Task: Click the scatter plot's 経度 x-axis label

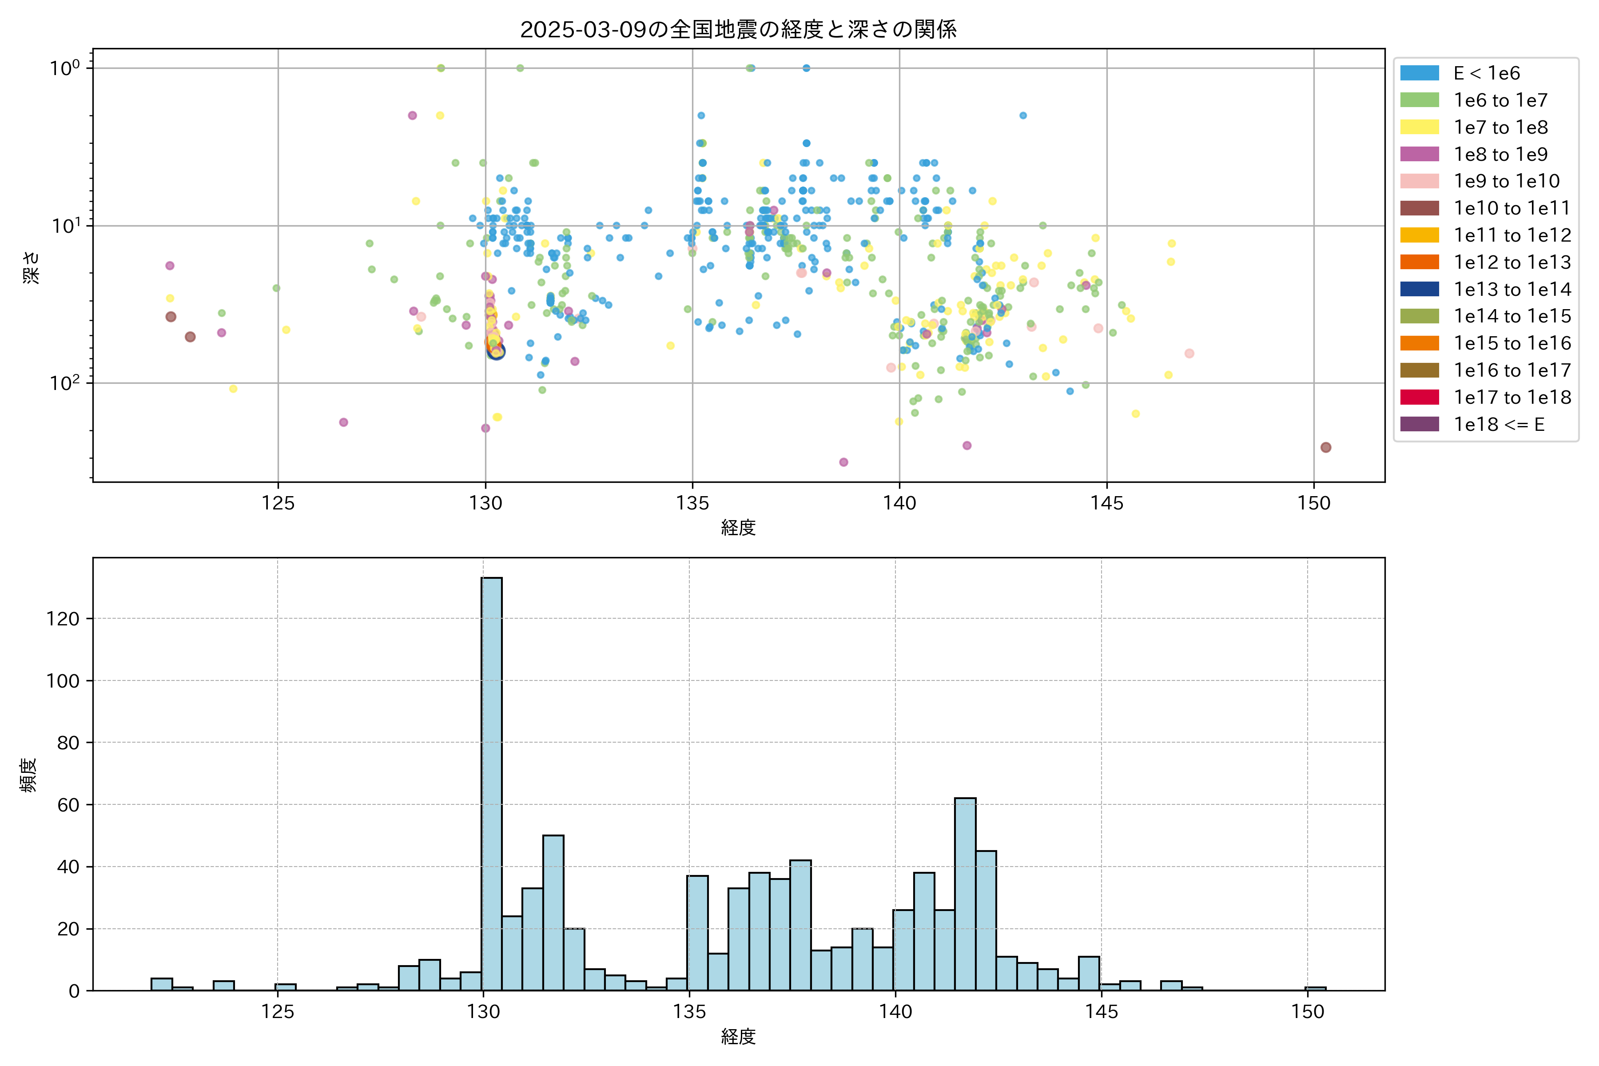Action: 738,528
